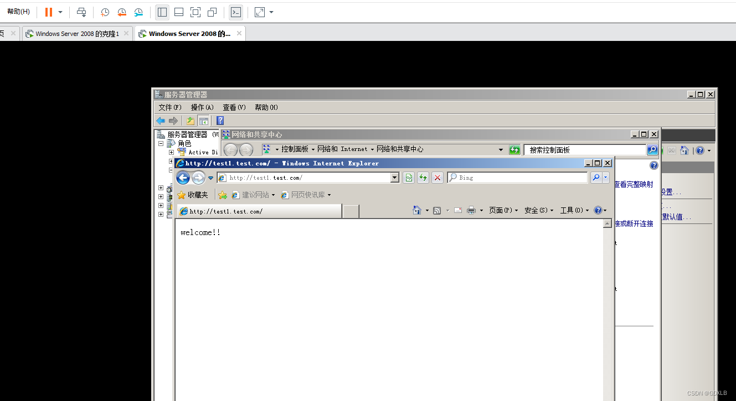Click the IE Bing search magnifier button
736x401 pixels.
596,178
